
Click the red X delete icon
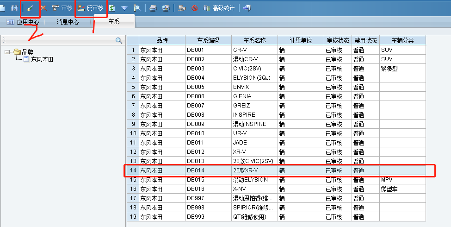(x=43, y=8)
